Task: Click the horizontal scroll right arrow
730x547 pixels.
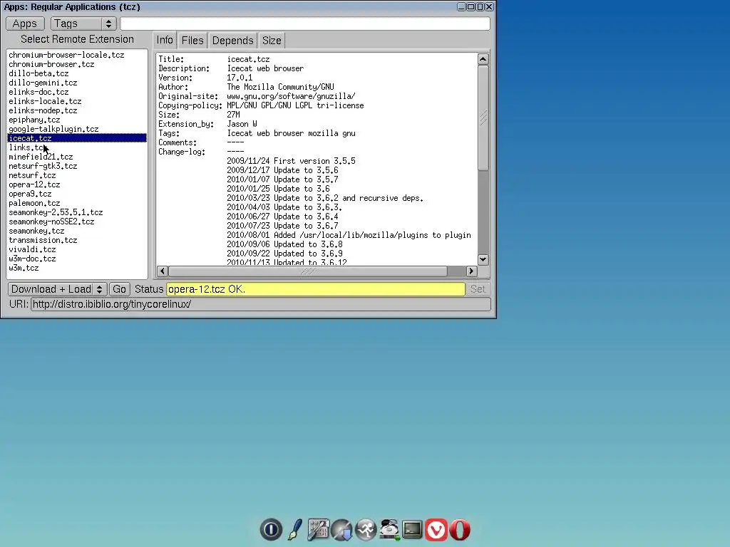Action: [x=471, y=271]
